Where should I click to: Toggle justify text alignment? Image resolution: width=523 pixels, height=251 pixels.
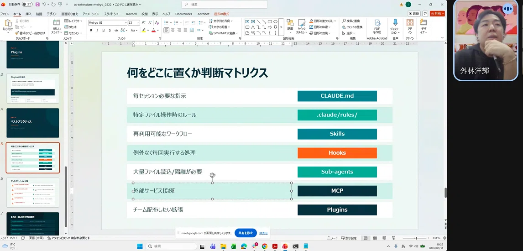[x=185, y=30]
